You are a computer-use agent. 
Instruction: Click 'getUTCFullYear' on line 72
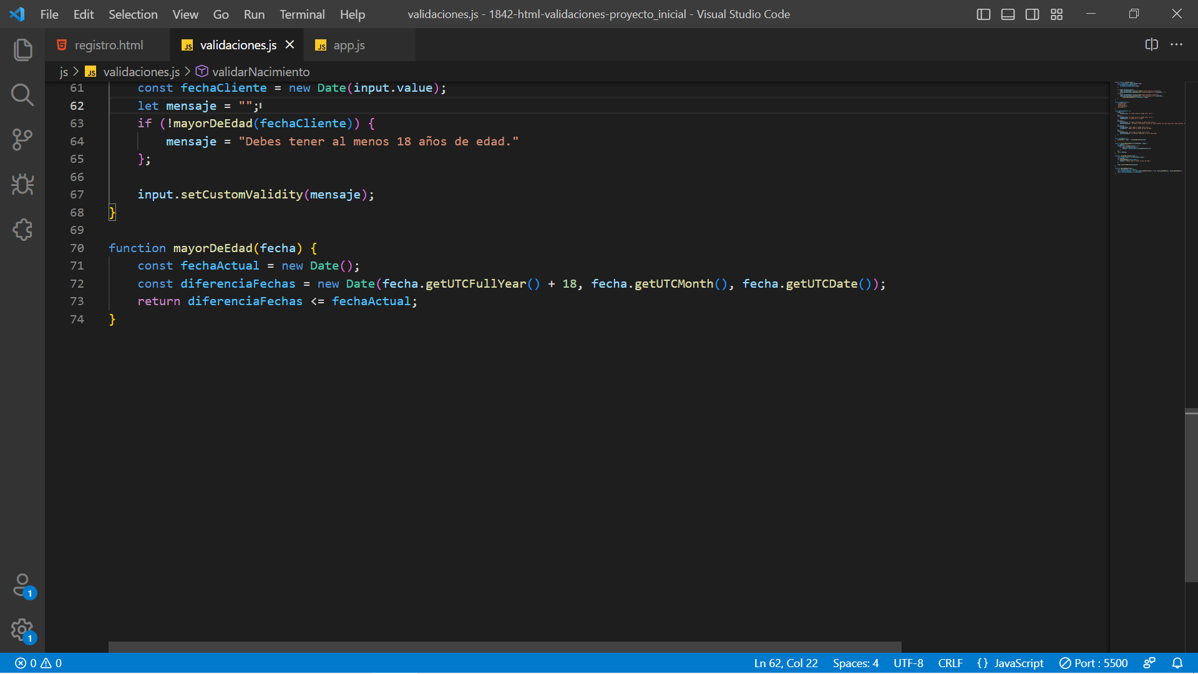[476, 283]
